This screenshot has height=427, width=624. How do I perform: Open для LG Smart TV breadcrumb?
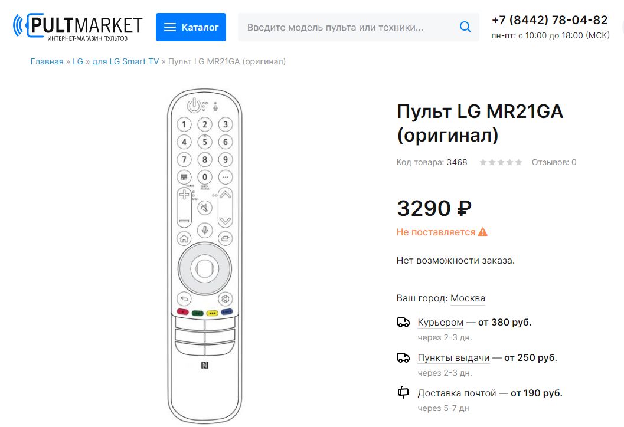pos(126,61)
